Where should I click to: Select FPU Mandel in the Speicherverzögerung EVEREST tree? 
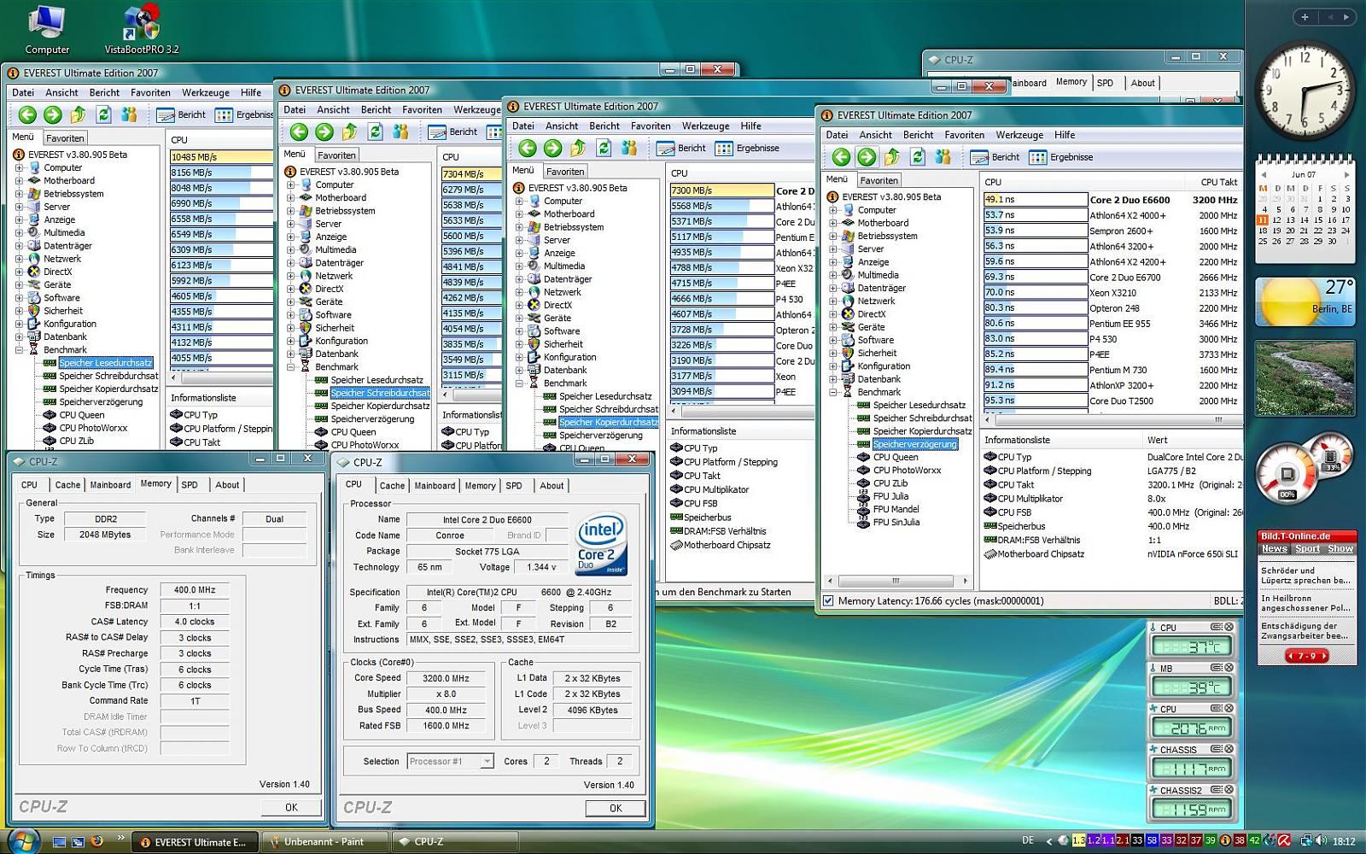tap(896, 510)
